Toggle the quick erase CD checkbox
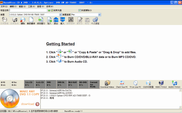Screen dimensions: 182x113 (80, 10)
